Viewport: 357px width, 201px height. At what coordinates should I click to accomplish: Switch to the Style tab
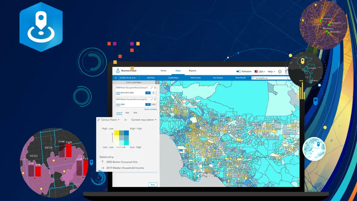coord(127,113)
